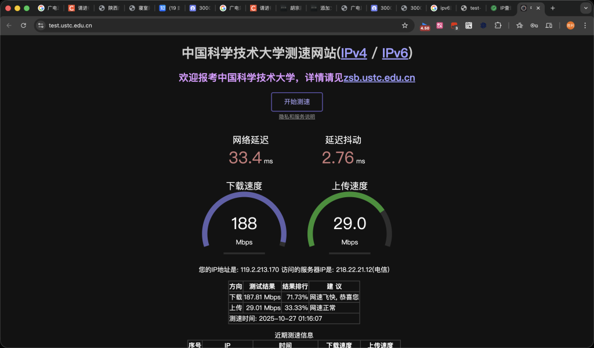Open the orange browser profile avatar
Screen dimensions: 594x348
coord(570,26)
